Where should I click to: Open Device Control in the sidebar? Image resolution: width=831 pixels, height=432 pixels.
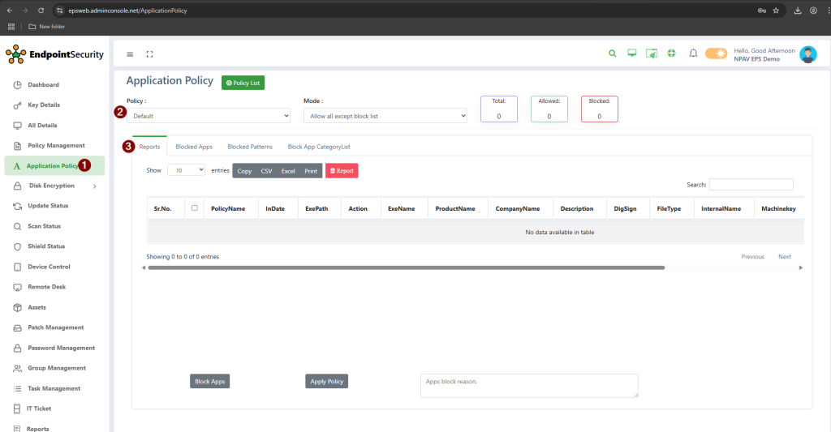point(49,267)
